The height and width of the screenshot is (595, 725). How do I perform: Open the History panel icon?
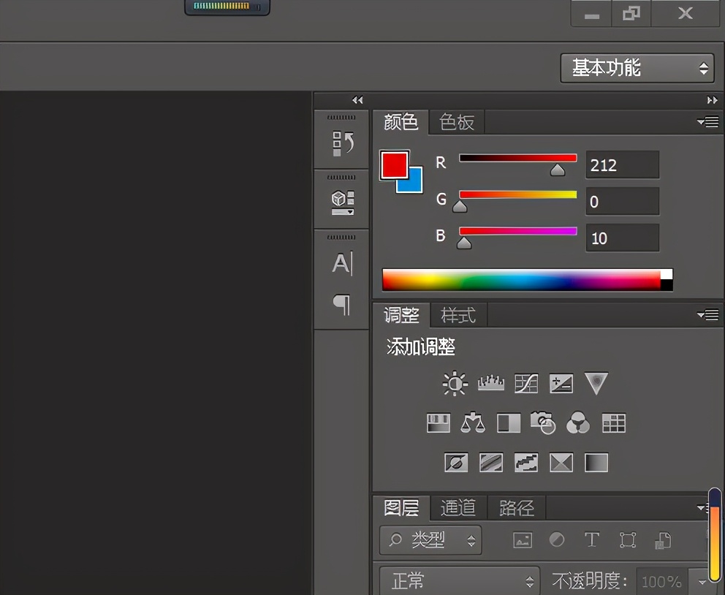(x=341, y=140)
